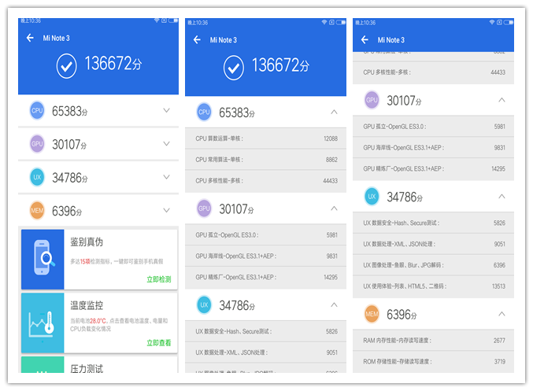Collapse the UX section in middle screen
This screenshot has width=533, height=391.
pos(334,304)
